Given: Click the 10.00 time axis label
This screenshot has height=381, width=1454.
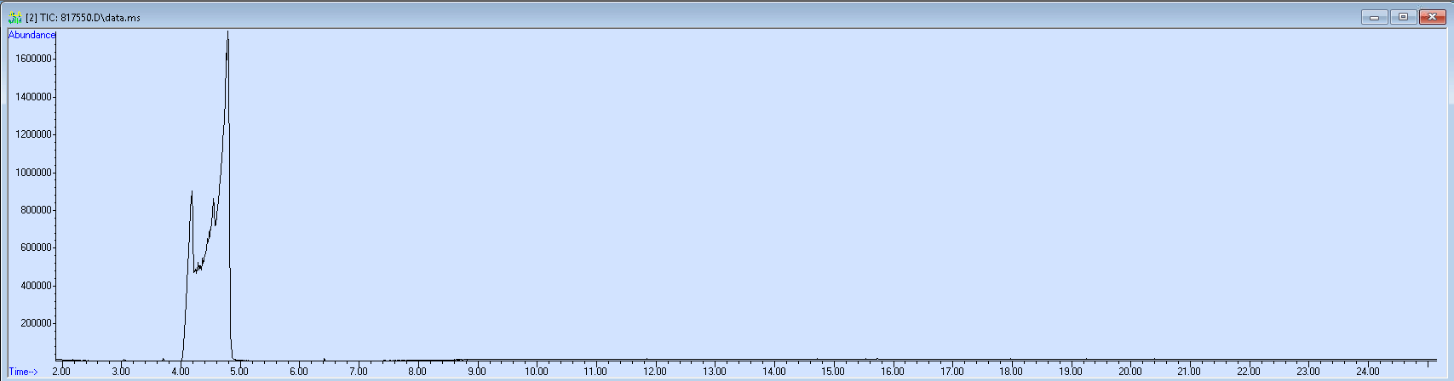Looking at the screenshot, I should click(536, 372).
